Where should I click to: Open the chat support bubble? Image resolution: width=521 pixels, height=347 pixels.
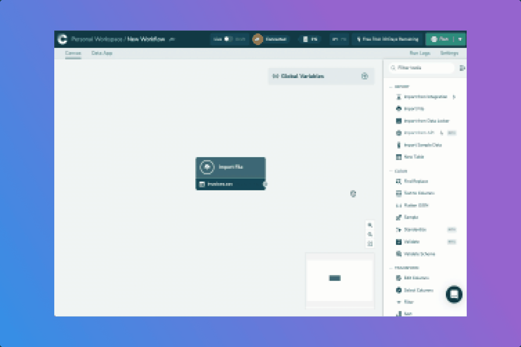(454, 294)
